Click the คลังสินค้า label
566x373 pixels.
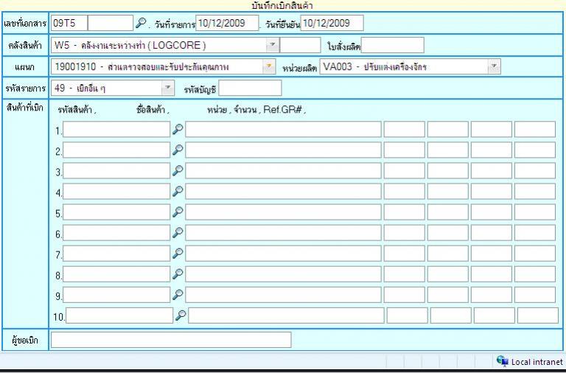click(25, 46)
